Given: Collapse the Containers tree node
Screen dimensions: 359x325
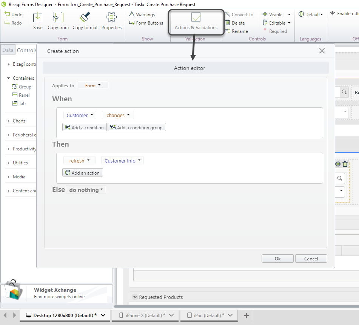Looking at the screenshot, I should coord(8,78).
